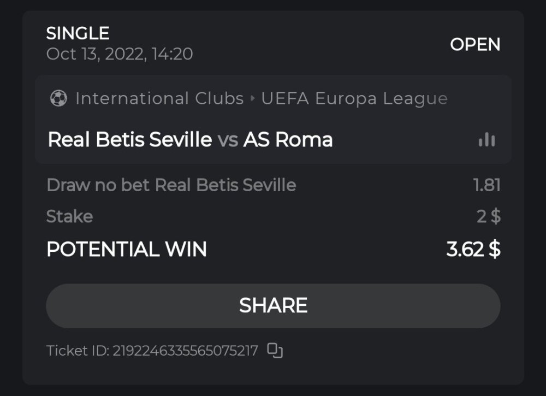The width and height of the screenshot is (546, 396).
Task: Click the OPEN bet status label
Action: (475, 44)
